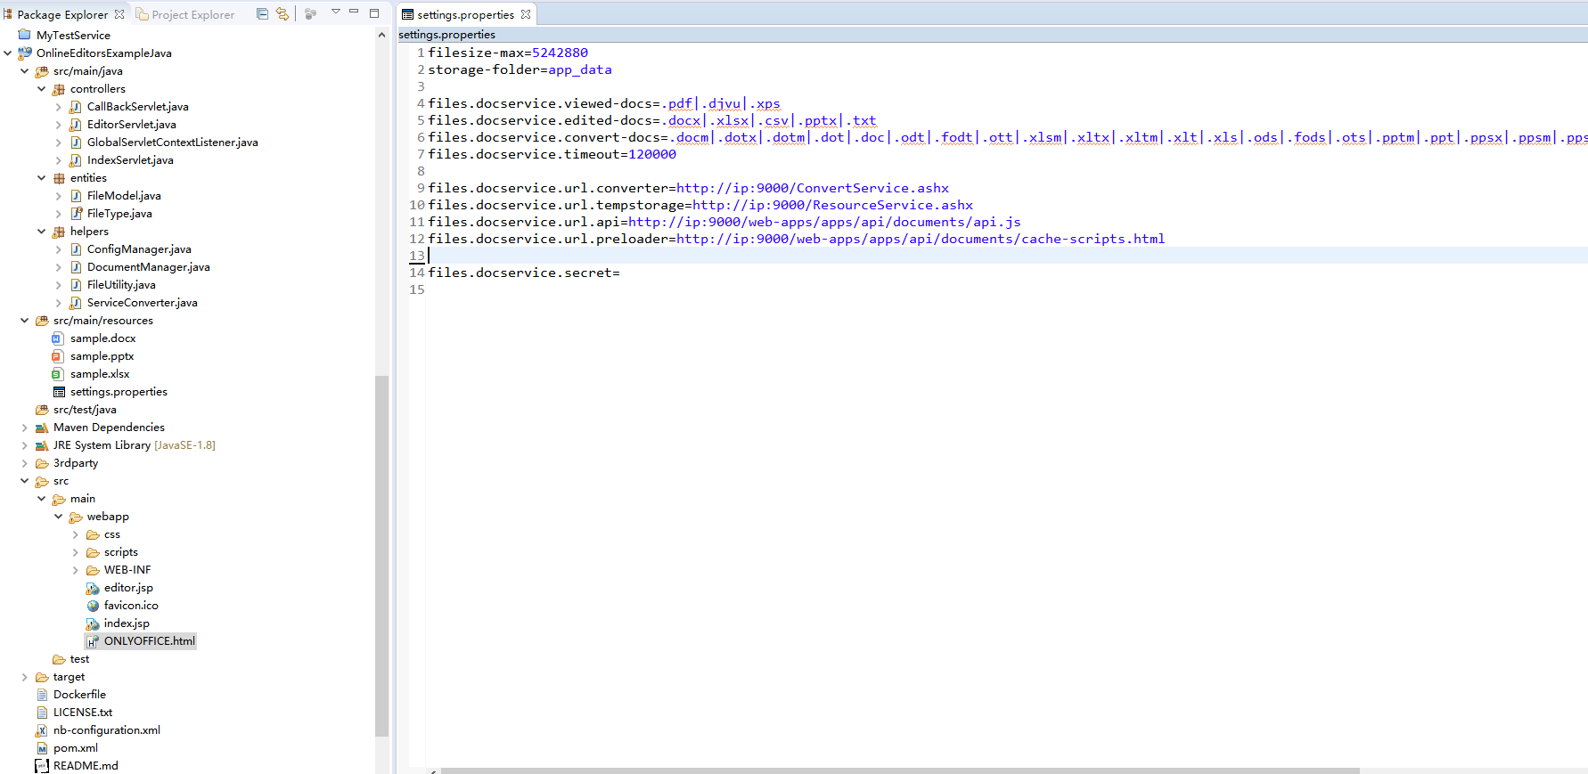Maximize the Package Explorer view
This screenshot has height=774, width=1588.
tap(374, 12)
